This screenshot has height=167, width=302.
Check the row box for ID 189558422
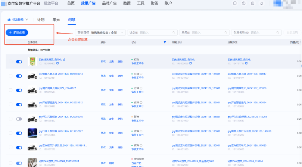click(10, 119)
